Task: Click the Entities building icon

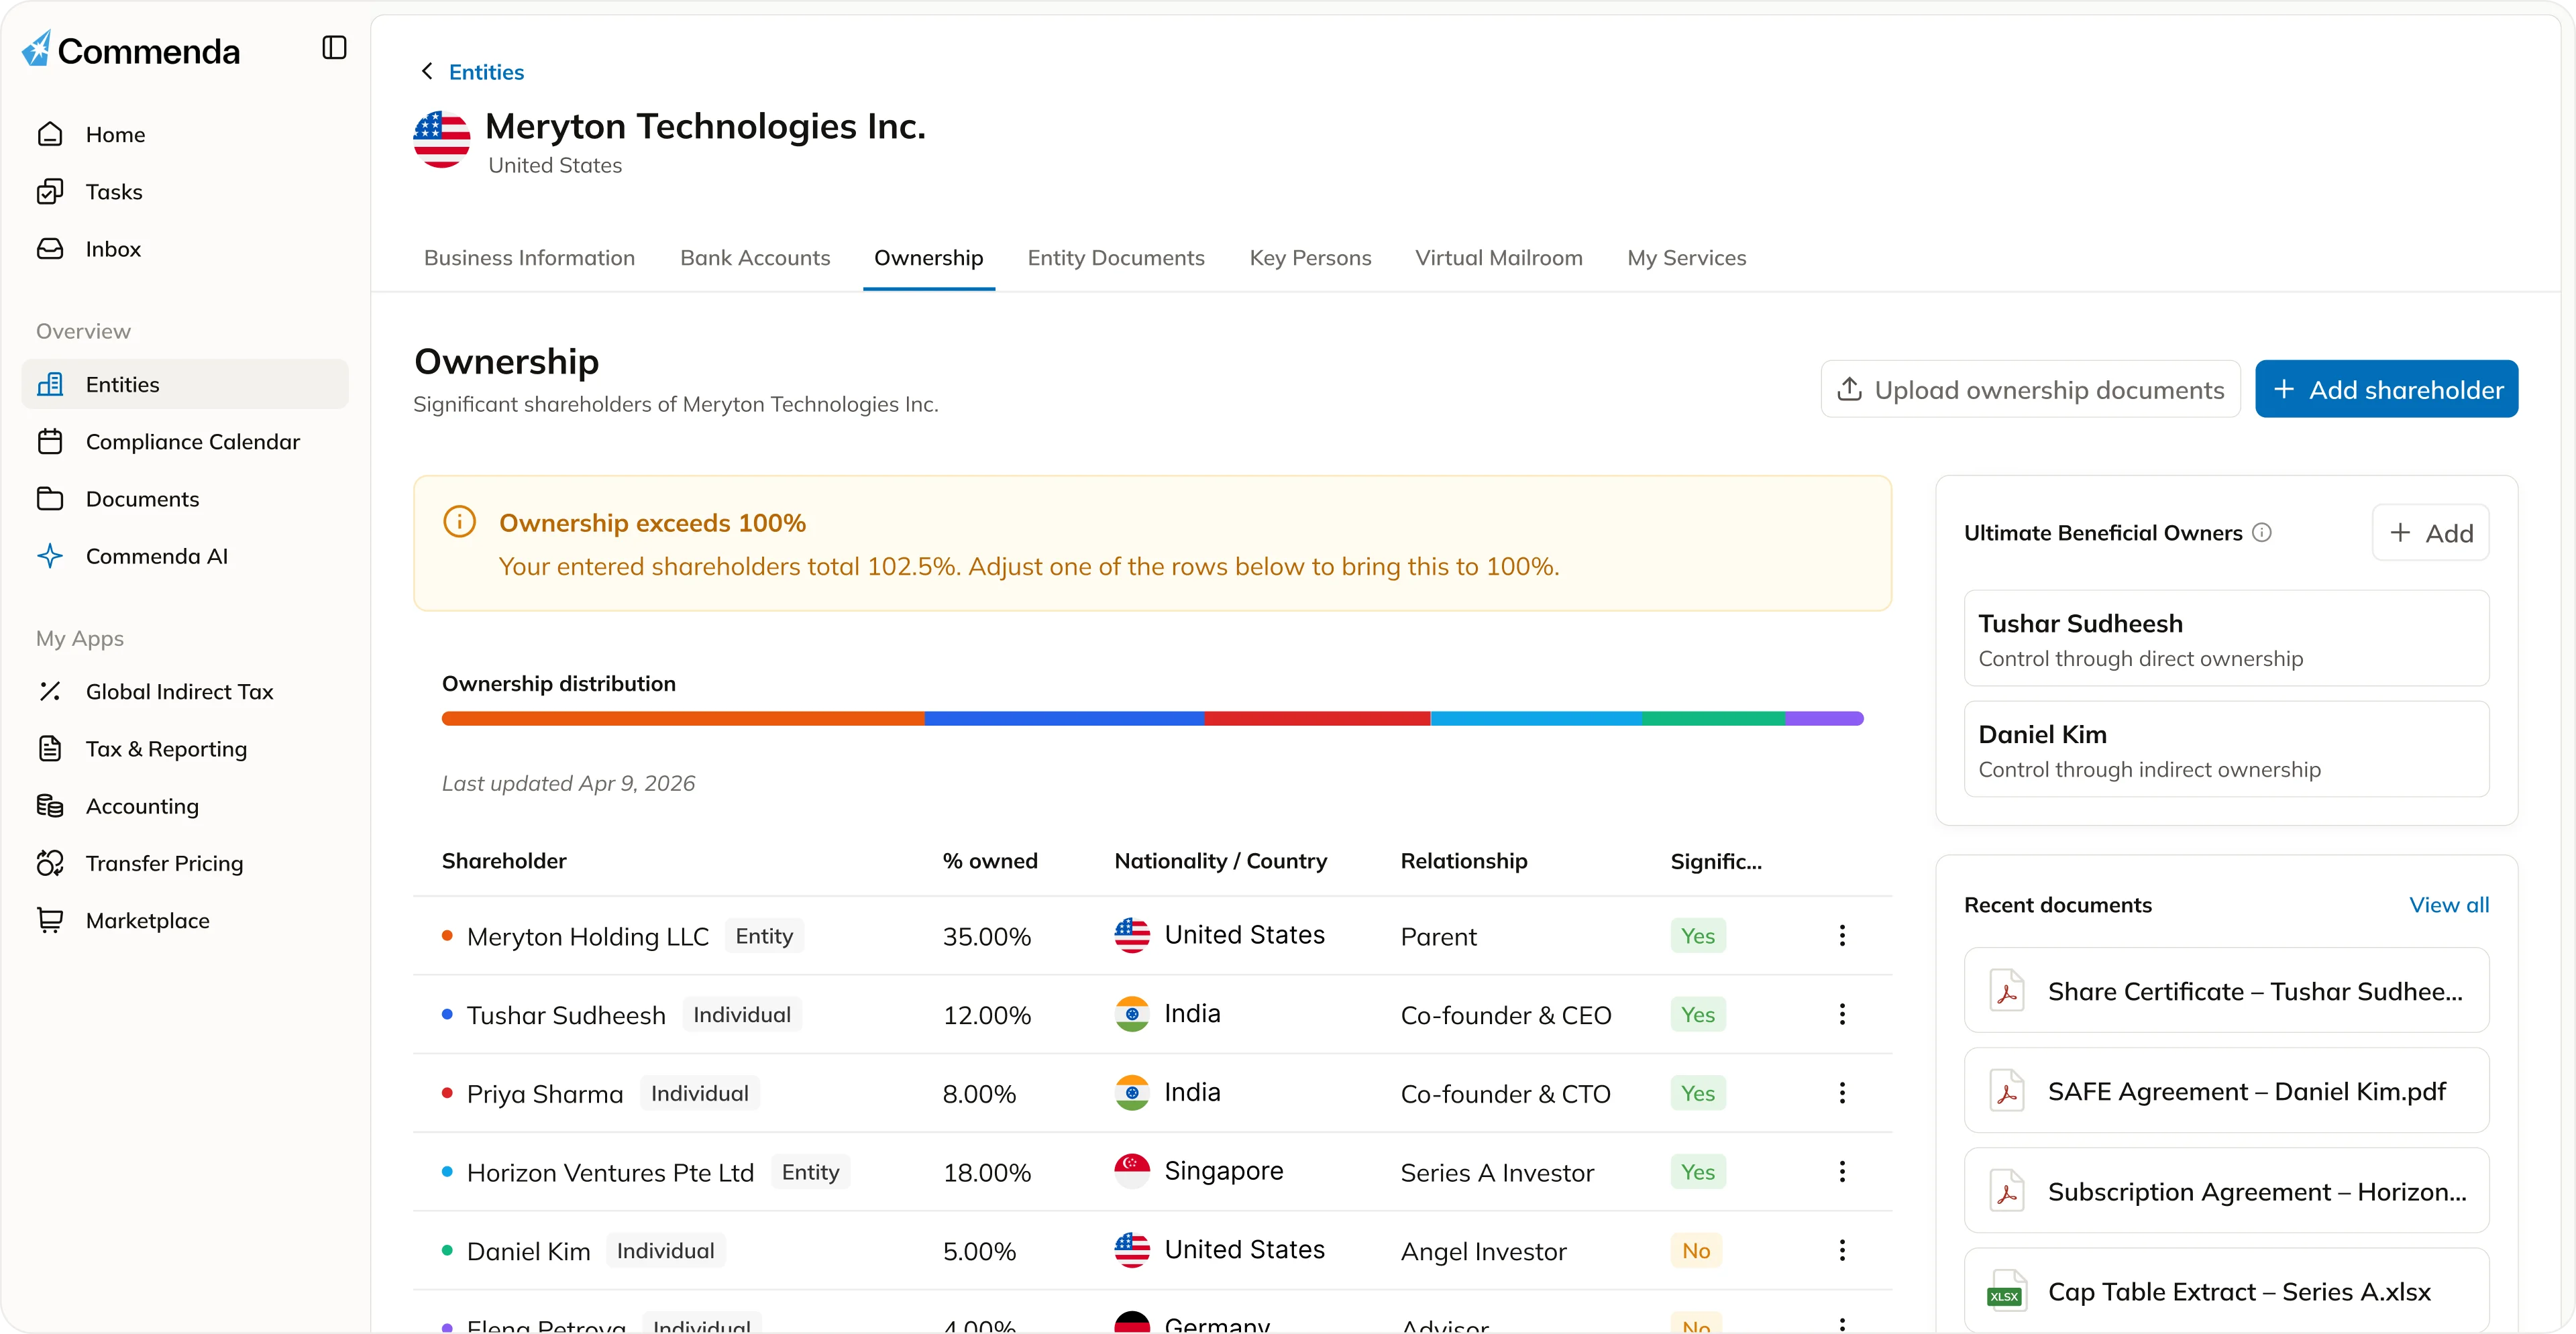Action: pos(50,384)
